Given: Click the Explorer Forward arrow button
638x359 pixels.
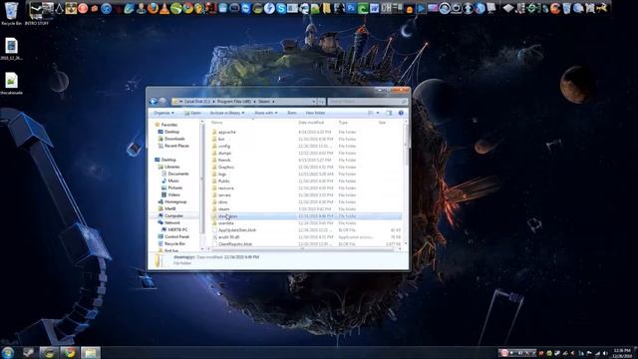Looking at the screenshot, I should click(162, 101).
